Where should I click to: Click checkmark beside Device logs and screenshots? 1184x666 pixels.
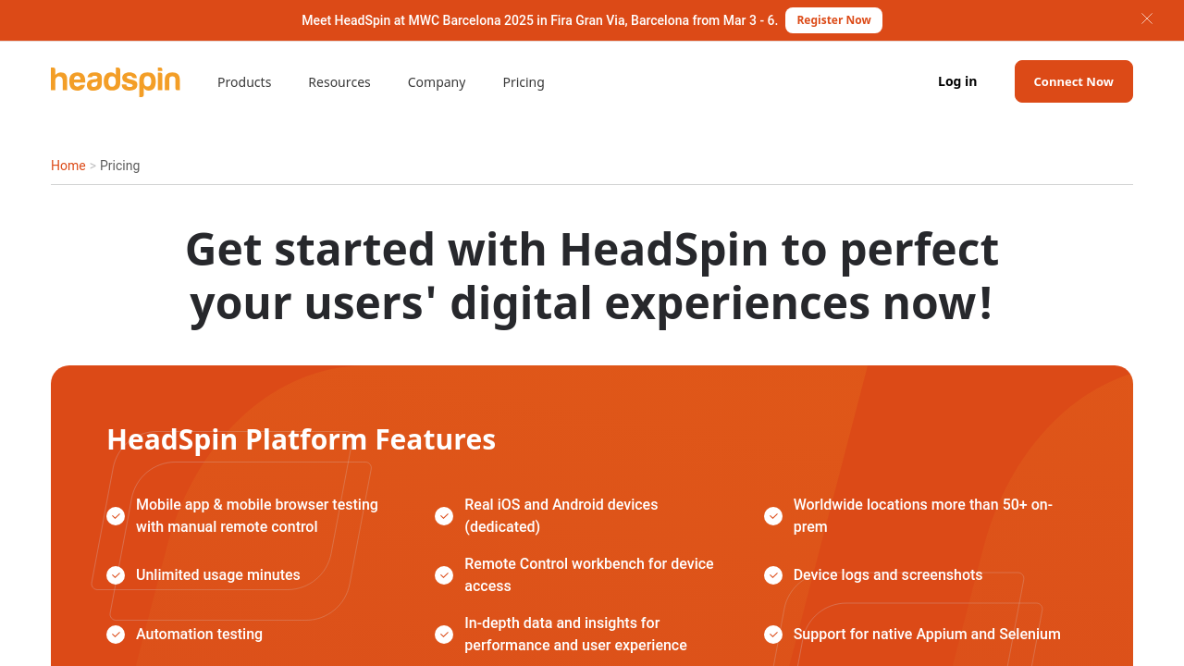click(x=773, y=575)
